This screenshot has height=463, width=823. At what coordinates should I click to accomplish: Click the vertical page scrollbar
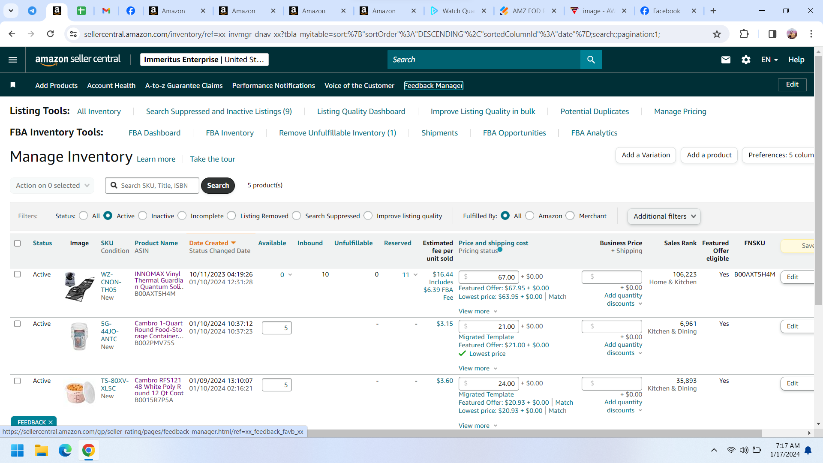click(818, 180)
